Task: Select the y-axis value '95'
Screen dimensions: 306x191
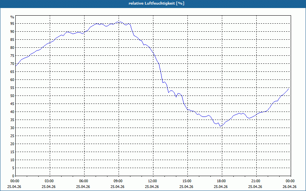Action: (x=12, y=24)
